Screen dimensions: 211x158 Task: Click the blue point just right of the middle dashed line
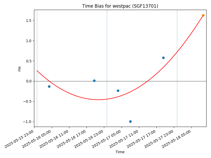[x=118, y=91]
